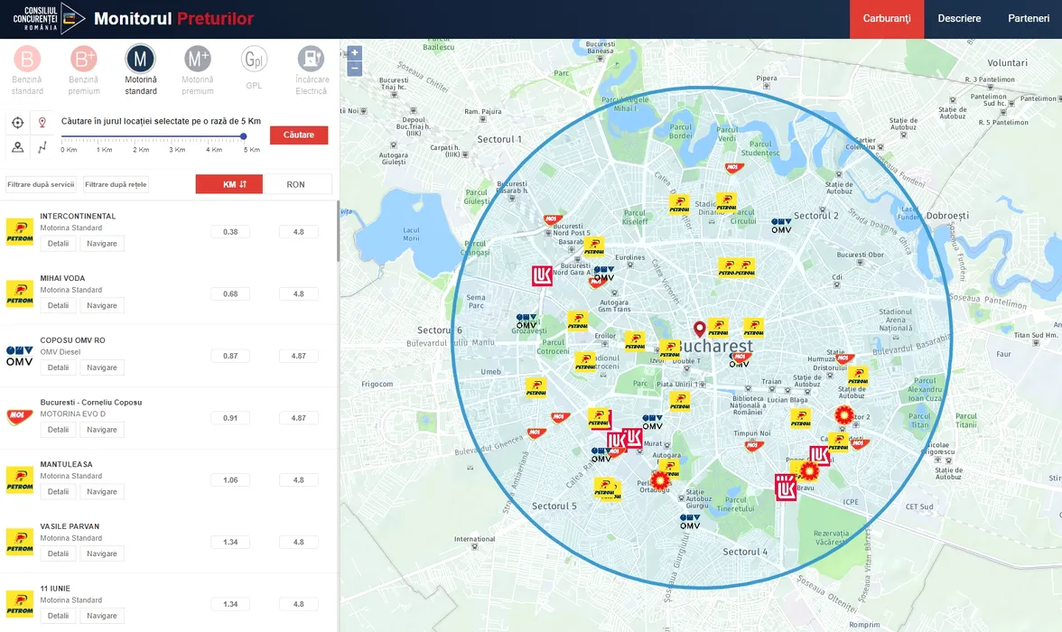1062x632 pixels.
Task: Click Navigare for 11 IUNIE station
Action: tap(101, 616)
